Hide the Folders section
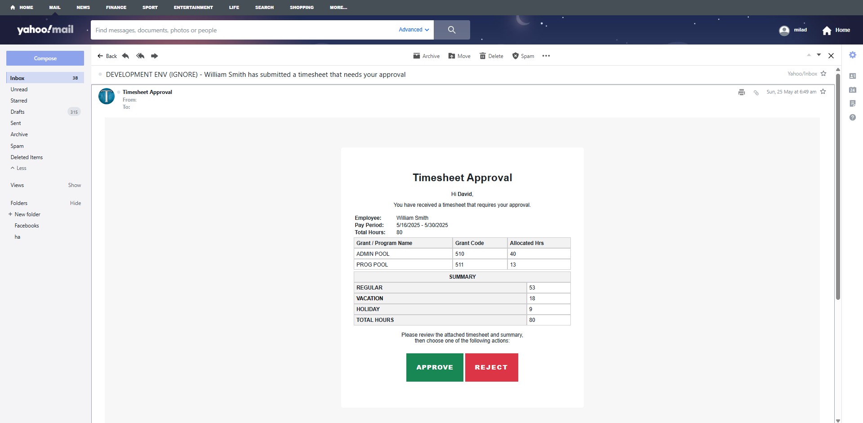The height and width of the screenshot is (423, 863). 75,203
